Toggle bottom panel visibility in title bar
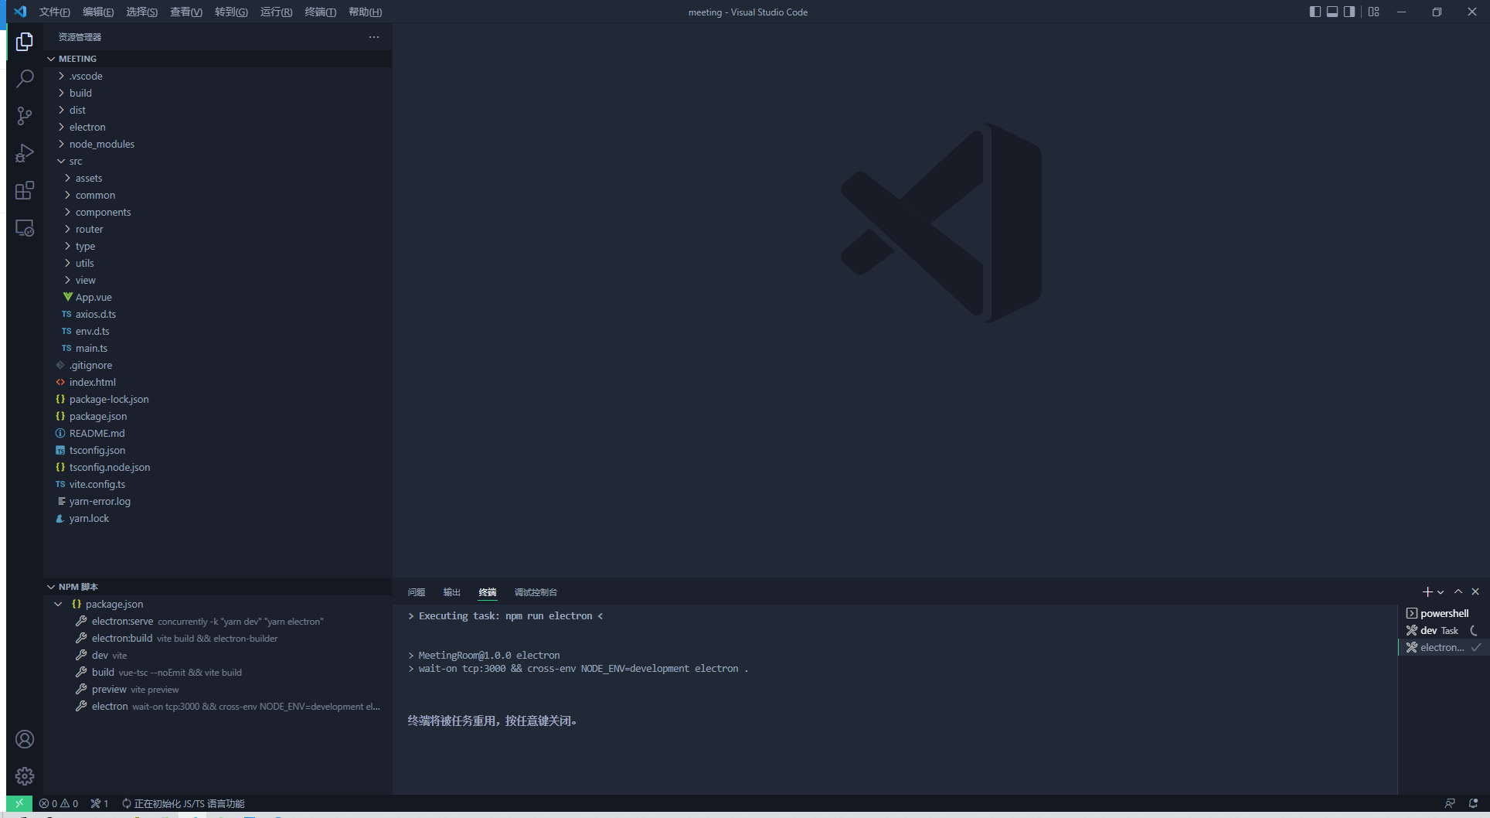The image size is (1490, 818). point(1332,12)
